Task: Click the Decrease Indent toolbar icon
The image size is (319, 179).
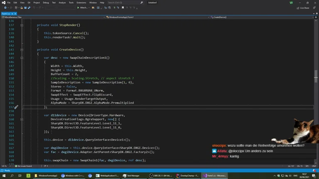Action: coord(106,8)
